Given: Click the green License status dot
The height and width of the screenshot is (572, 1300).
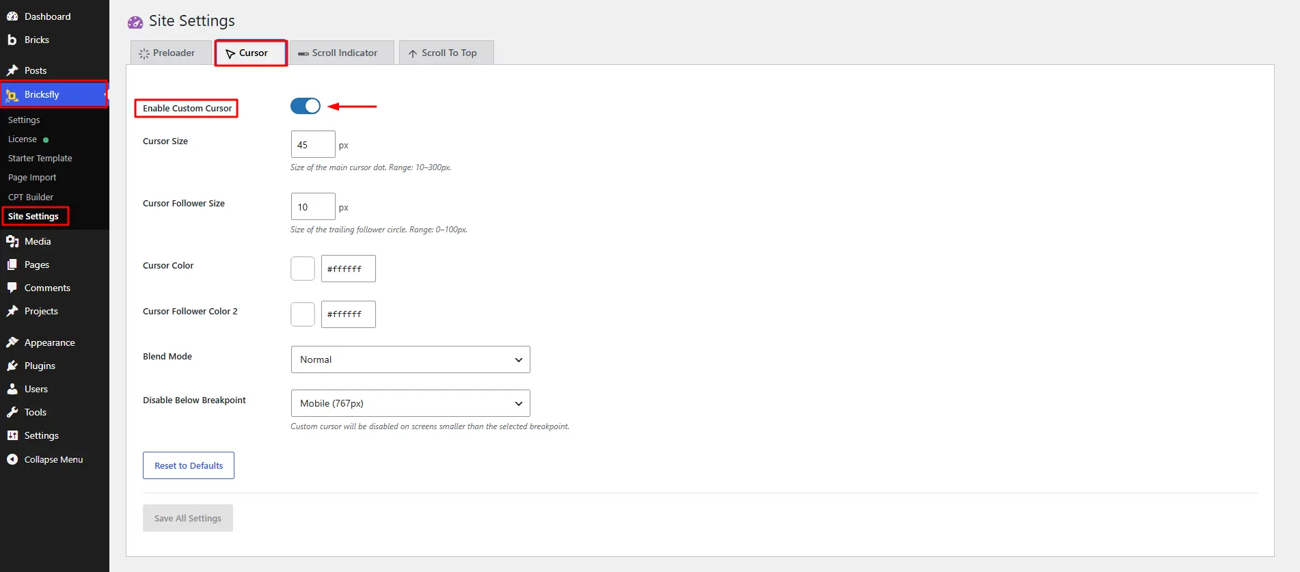Looking at the screenshot, I should [x=46, y=139].
